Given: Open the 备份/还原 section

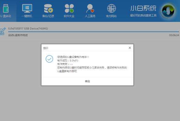Looking at the screenshot, I should click(48, 11).
